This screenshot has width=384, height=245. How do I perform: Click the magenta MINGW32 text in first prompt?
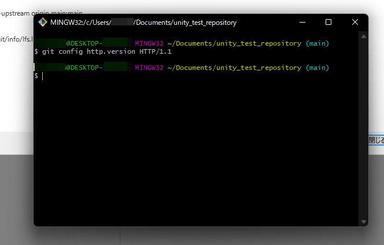(149, 44)
